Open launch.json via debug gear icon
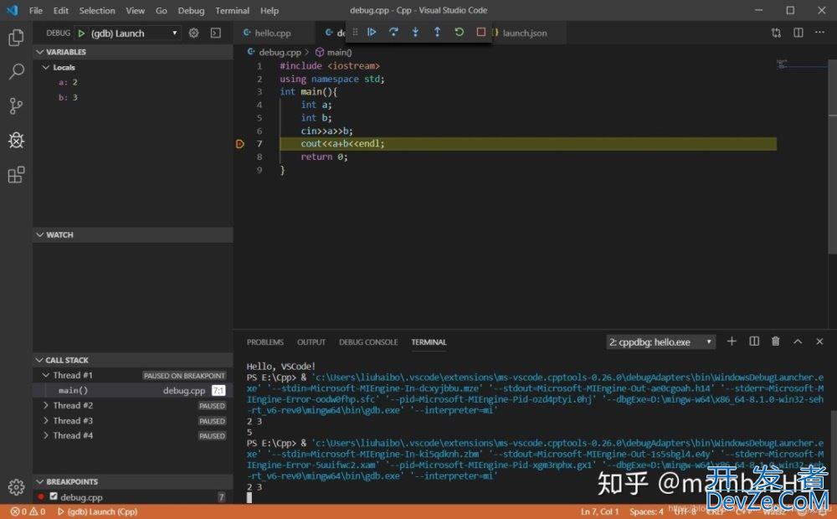 [194, 33]
